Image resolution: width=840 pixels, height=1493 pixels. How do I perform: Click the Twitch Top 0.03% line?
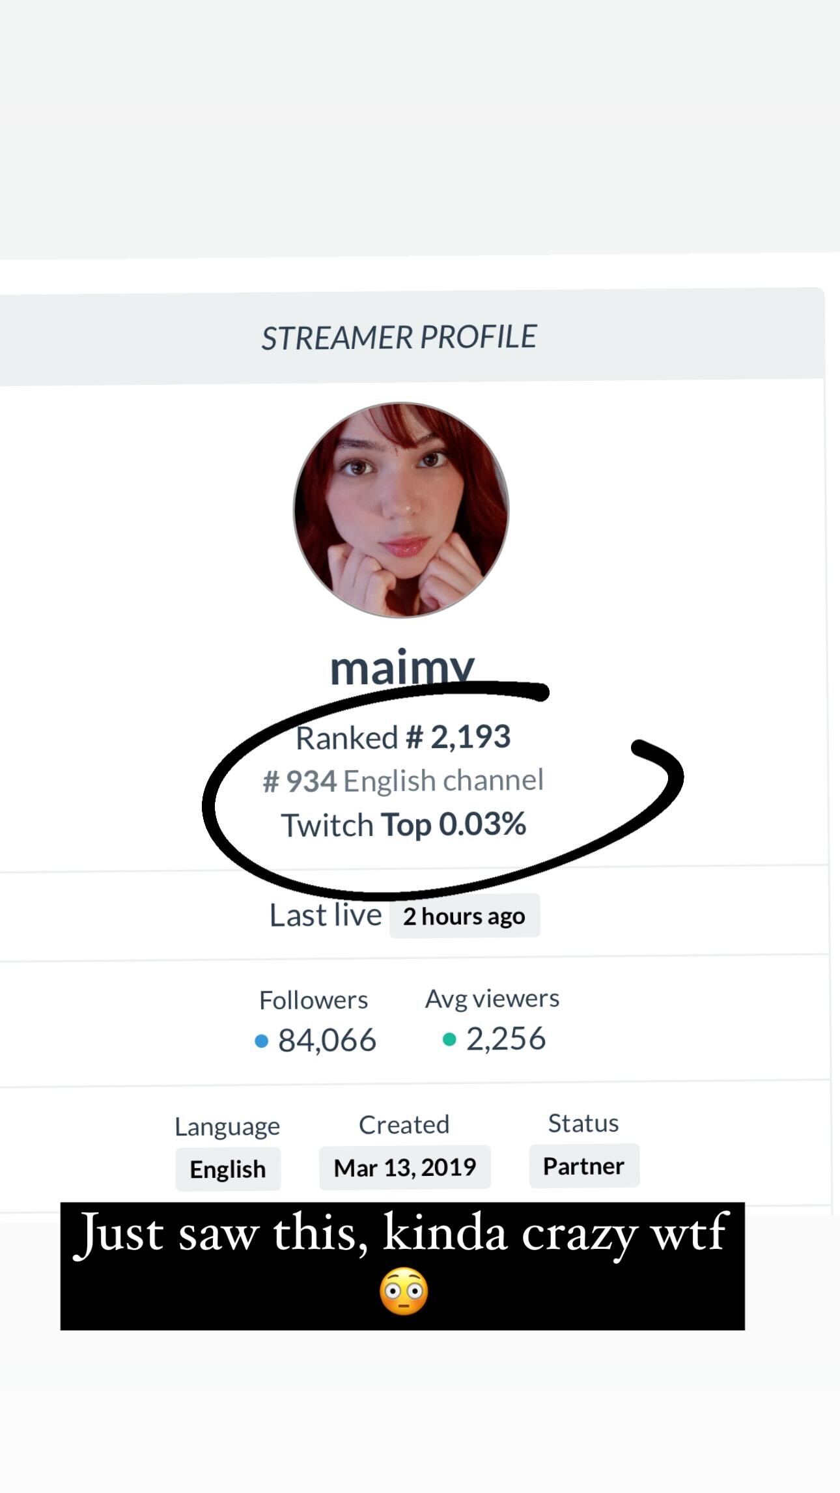click(403, 824)
